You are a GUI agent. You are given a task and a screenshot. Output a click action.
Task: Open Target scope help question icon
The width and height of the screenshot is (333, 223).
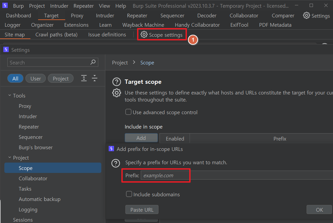117,82
